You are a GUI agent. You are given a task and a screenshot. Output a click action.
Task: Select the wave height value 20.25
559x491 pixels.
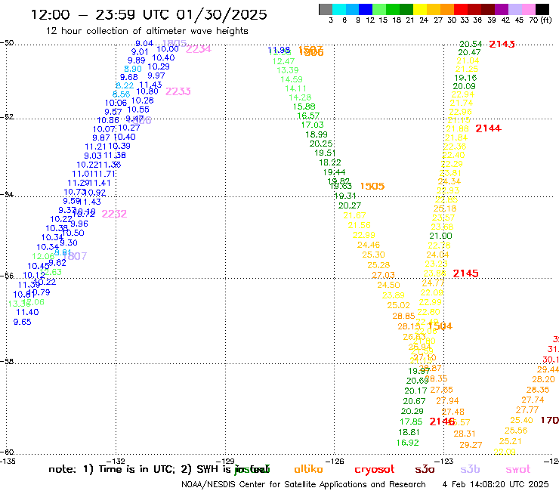click(x=321, y=144)
